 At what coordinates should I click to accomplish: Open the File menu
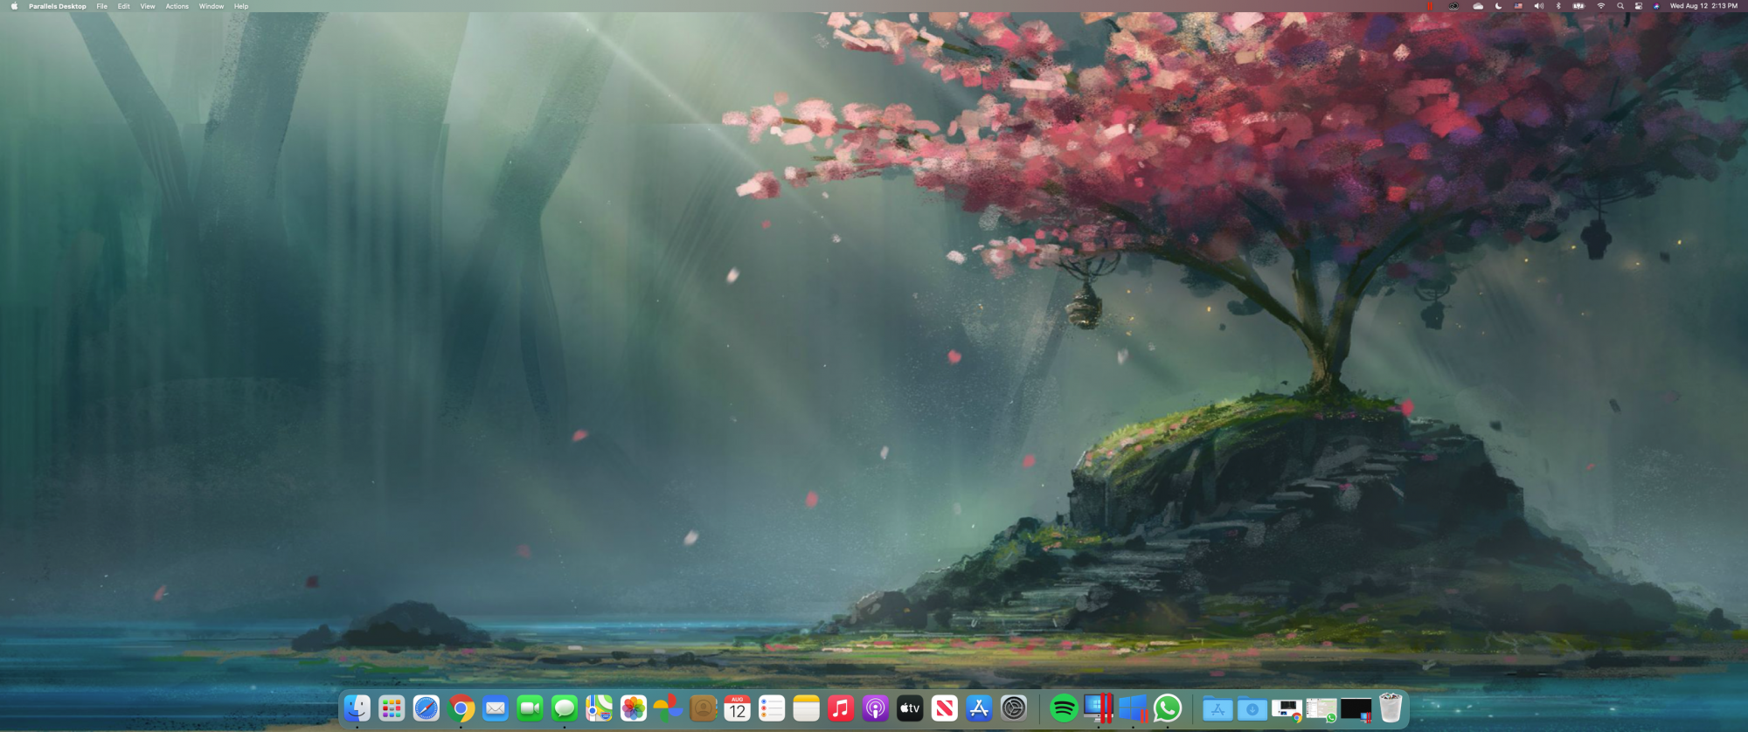[x=102, y=6]
